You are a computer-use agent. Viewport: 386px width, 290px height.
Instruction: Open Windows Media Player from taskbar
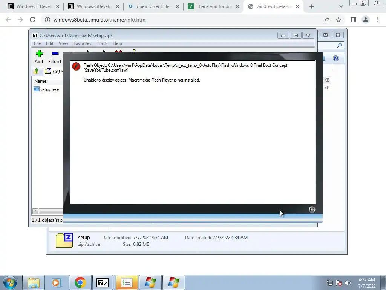(56, 282)
